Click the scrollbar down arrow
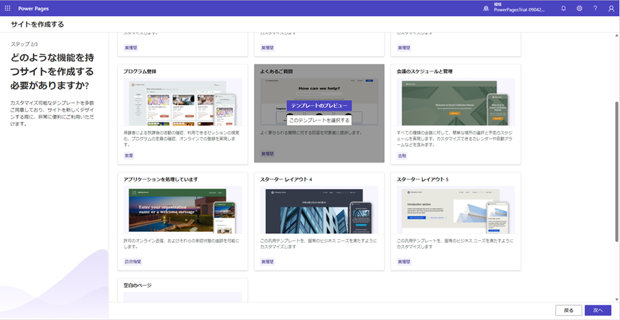Viewport: 620px width, 320px height. tap(617, 299)
